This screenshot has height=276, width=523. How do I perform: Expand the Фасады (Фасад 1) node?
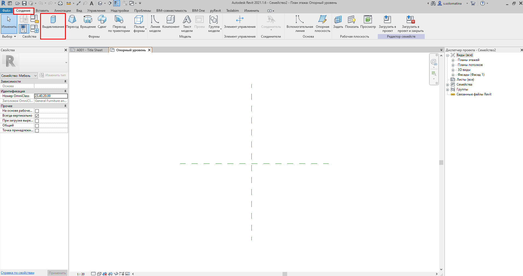click(453, 75)
